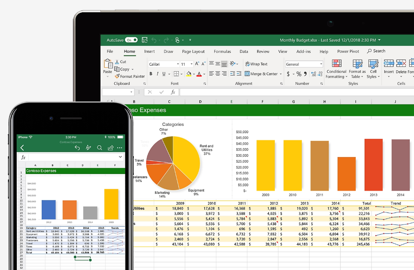This screenshot has width=414, height=270.
Task: Click the Undo arrow in tablet title bar
Action: tap(154, 40)
